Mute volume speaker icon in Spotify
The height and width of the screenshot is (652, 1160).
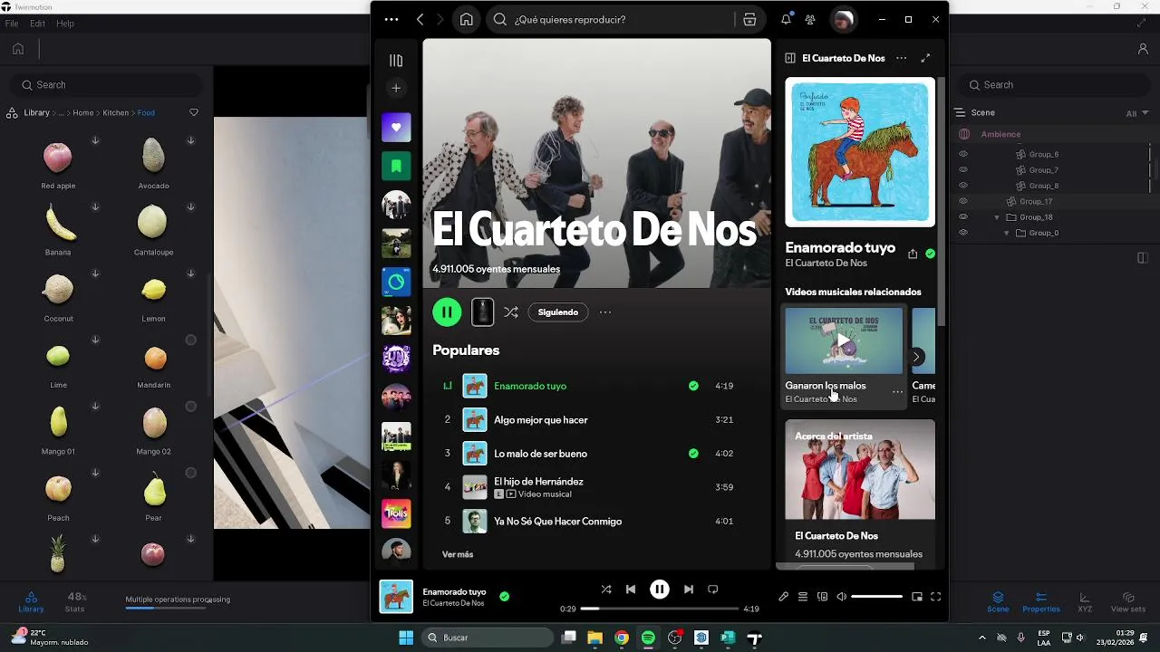[x=842, y=597]
